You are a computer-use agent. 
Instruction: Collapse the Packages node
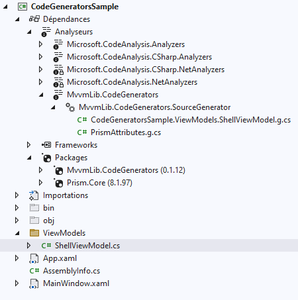pyautogui.click(x=29, y=158)
